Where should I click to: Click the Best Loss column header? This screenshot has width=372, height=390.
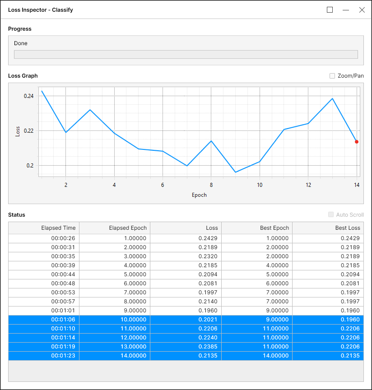(x=328, y=228)
